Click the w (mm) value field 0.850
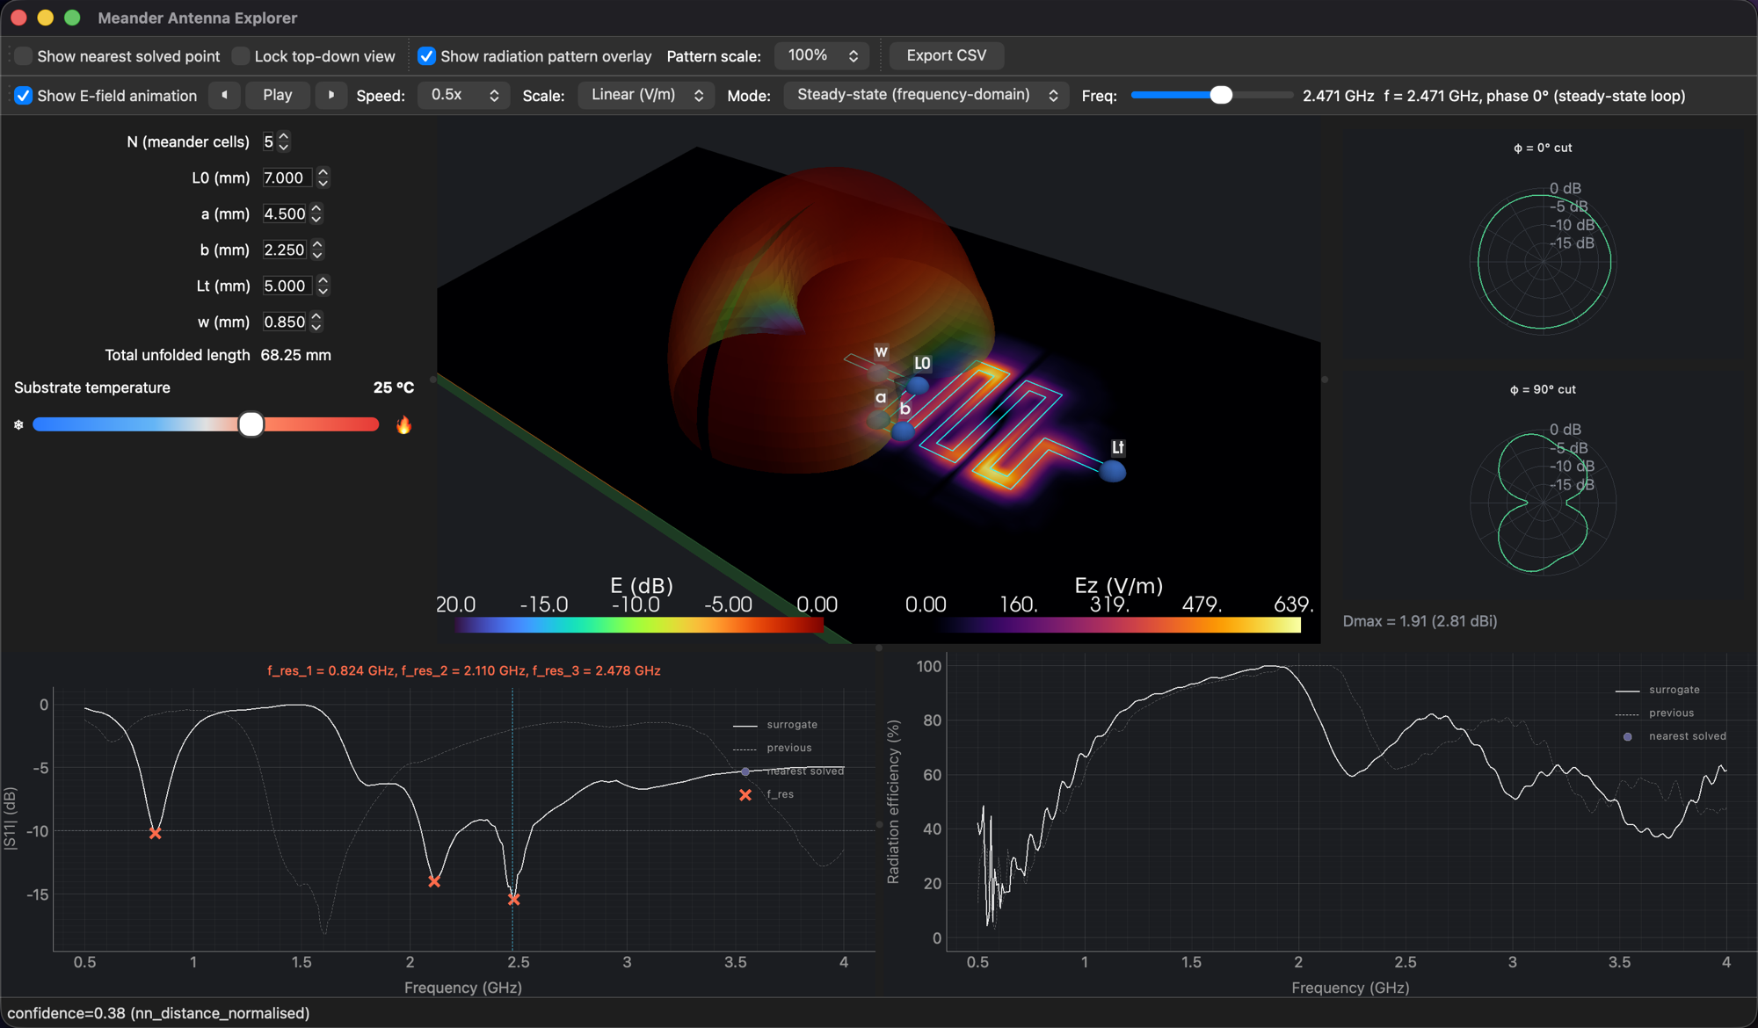This screenshot has height=1028, width=1758. [x=285, y=322]
